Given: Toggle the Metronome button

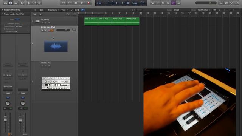Looking at the screenshot, I should click(x=179, y=3).
